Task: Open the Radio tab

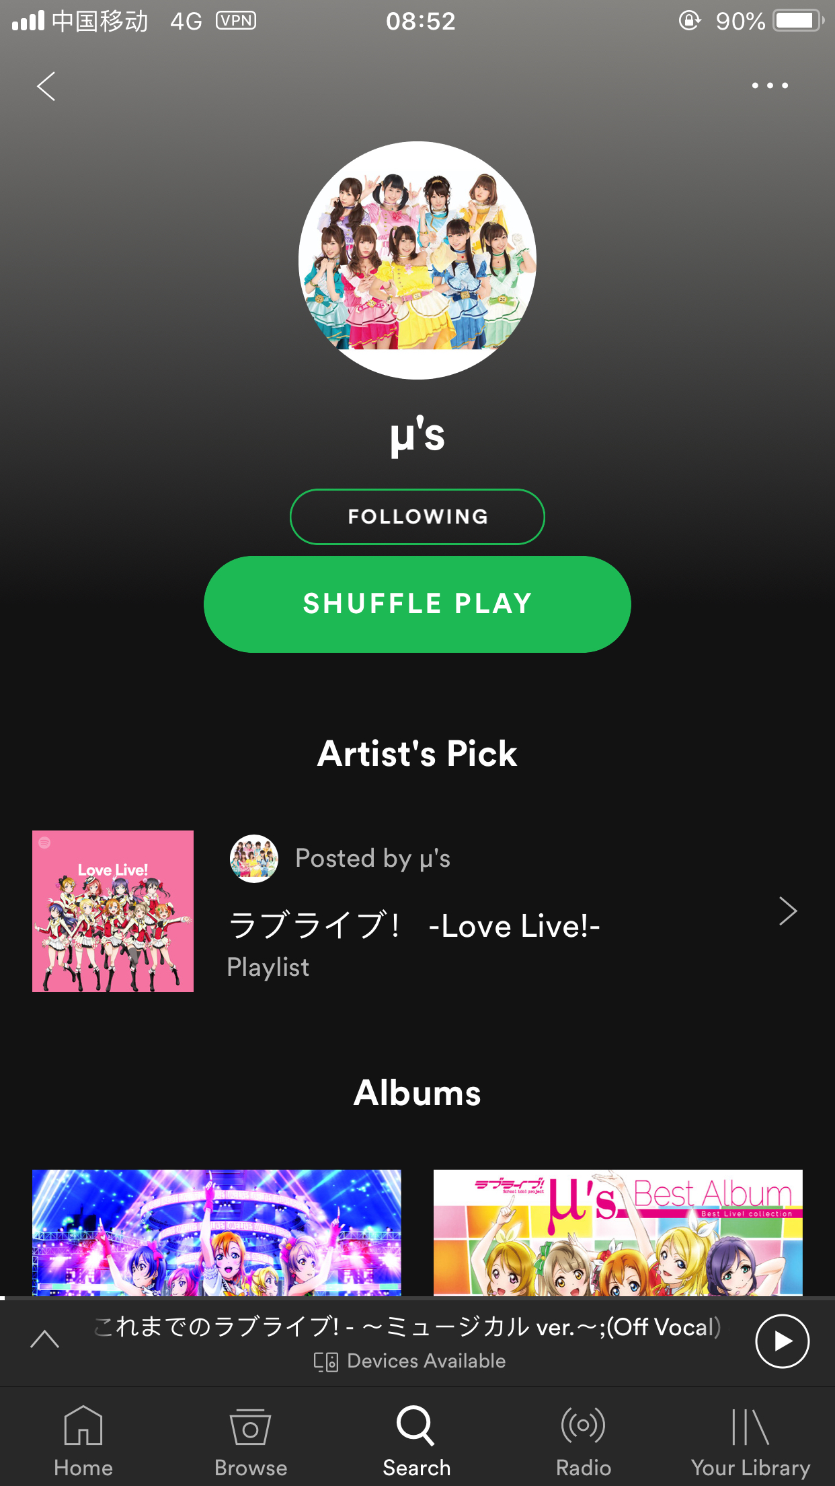Action: pos(584,1441)
